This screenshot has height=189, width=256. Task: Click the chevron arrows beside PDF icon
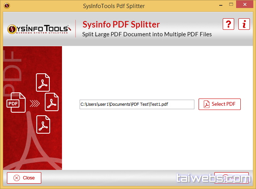[35, 102]
